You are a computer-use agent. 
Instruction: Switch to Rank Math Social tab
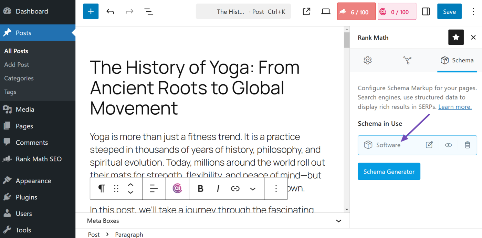pos(407,60)
